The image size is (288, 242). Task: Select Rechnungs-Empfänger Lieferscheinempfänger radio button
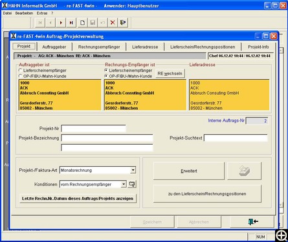pos(106,70)
